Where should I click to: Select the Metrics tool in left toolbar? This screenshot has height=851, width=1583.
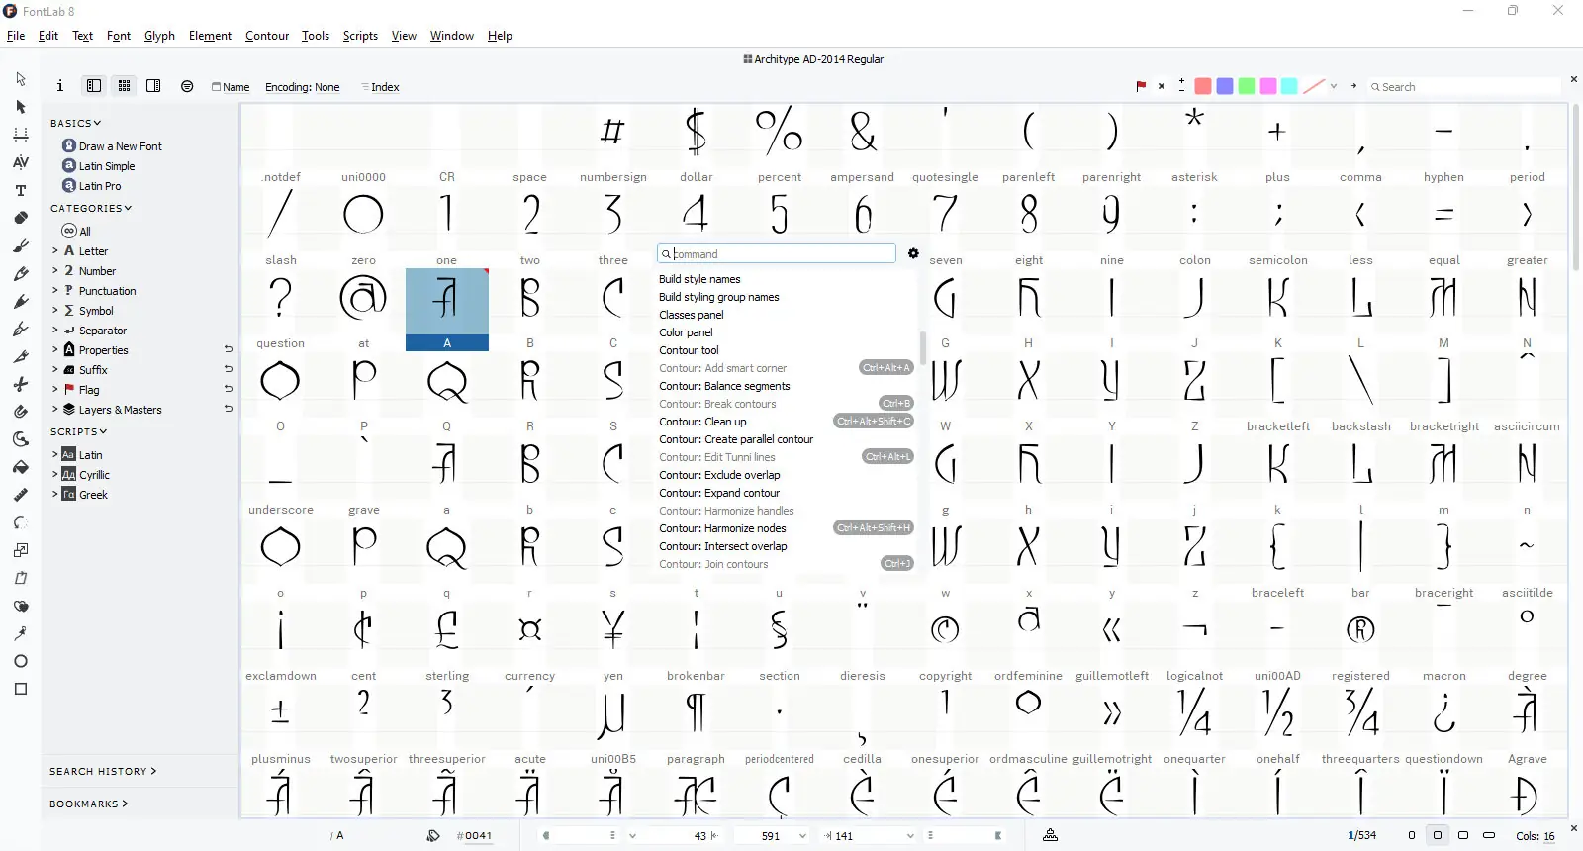pos(21,135)
